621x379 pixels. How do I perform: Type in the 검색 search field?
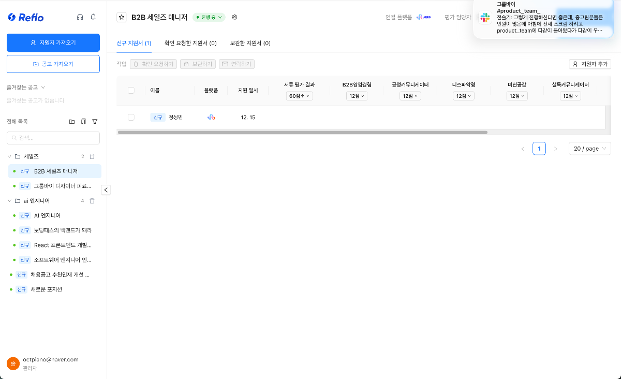tap(53, 138)
